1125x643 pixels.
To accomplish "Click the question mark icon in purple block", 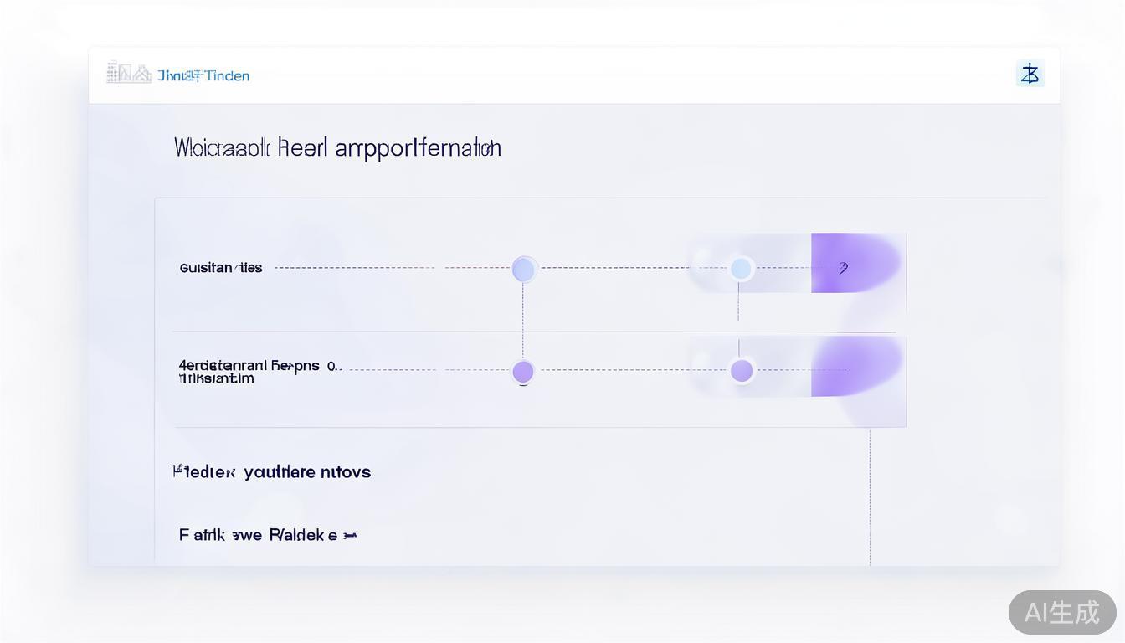I will tap(843, 268).
